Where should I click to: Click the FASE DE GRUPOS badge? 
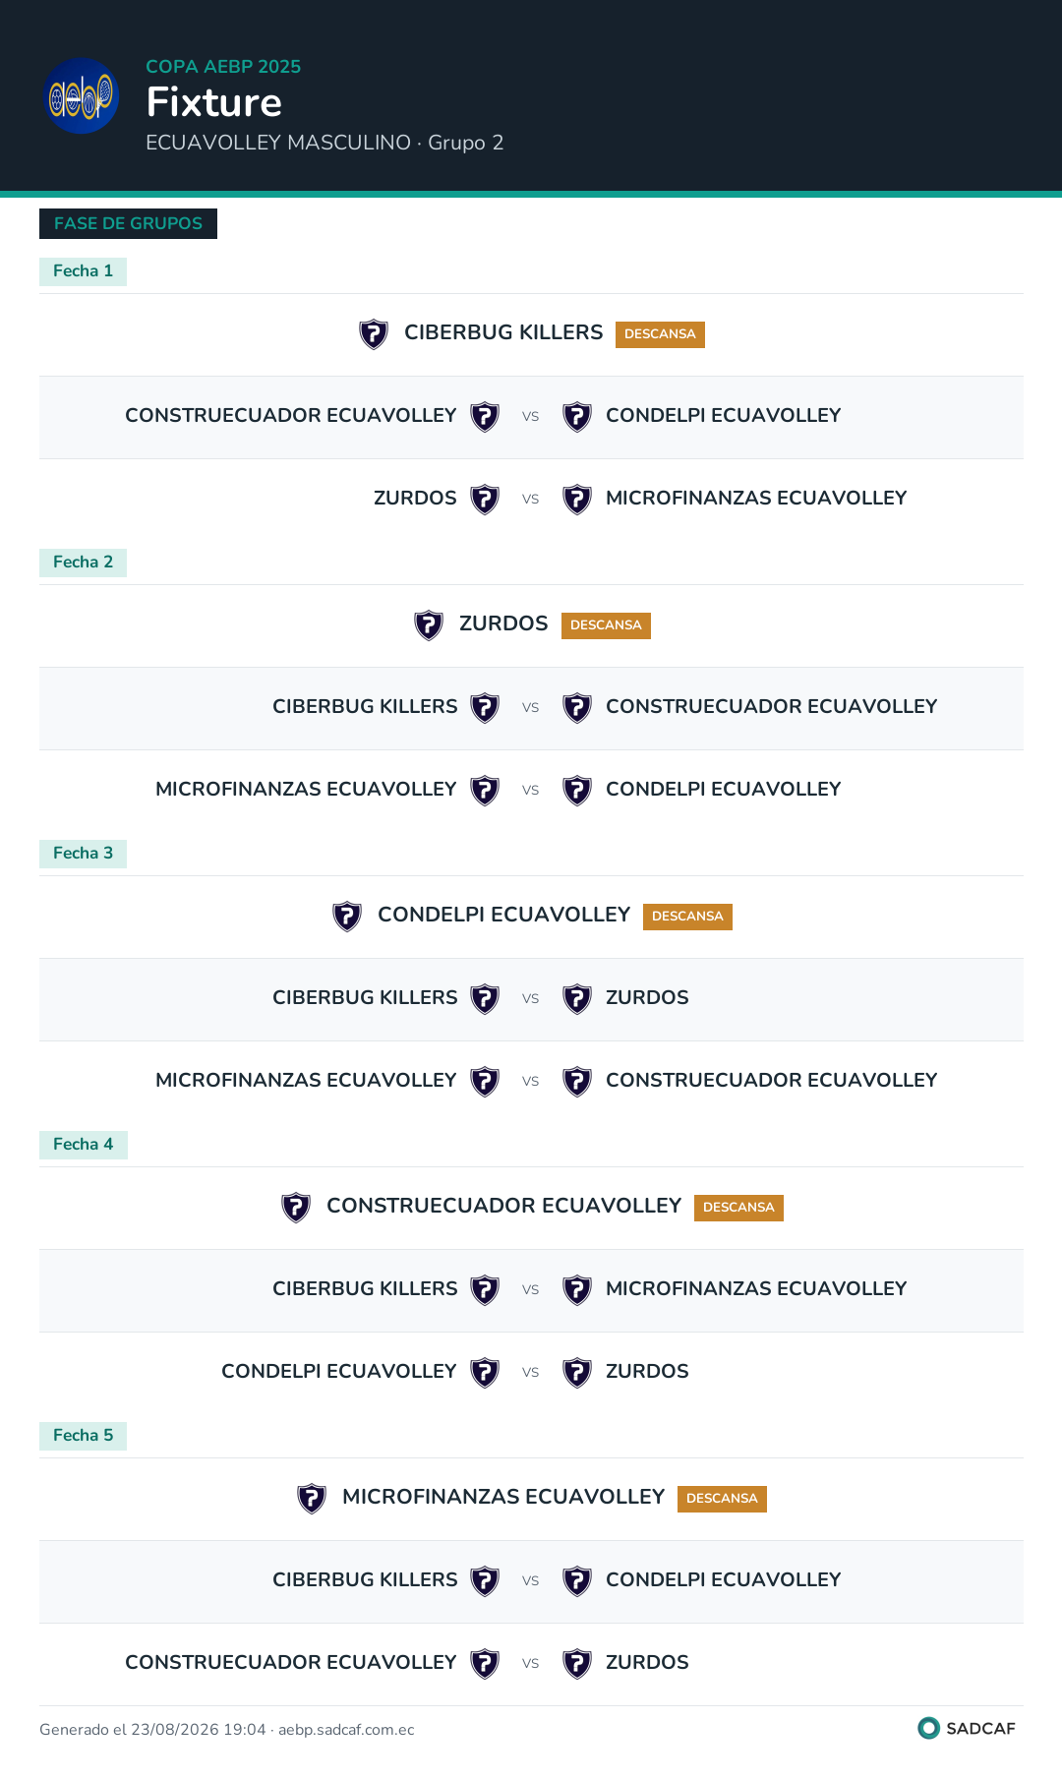pos(128,223)
